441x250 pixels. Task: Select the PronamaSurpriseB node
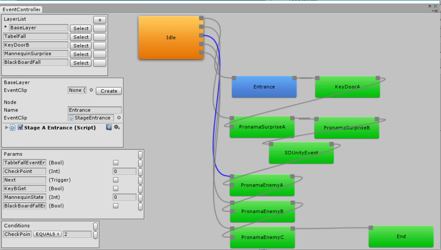pyautogui.click(x=347, y=128)
